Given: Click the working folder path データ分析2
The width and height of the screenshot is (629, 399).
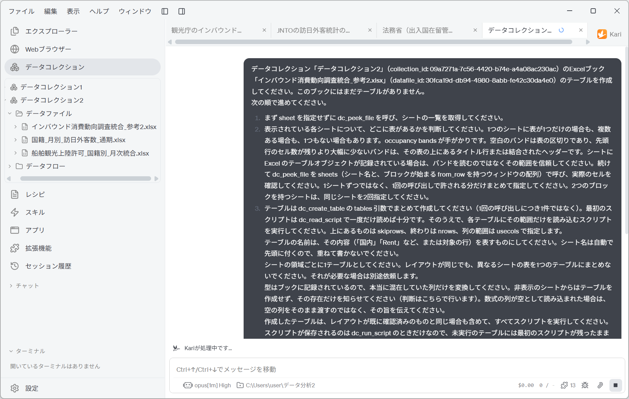Looking at the screenshot, I should [276, 385].
